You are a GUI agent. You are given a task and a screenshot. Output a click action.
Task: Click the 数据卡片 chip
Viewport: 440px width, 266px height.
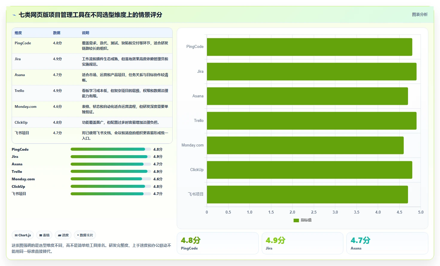pyautogui.click(x=85, y=235)
